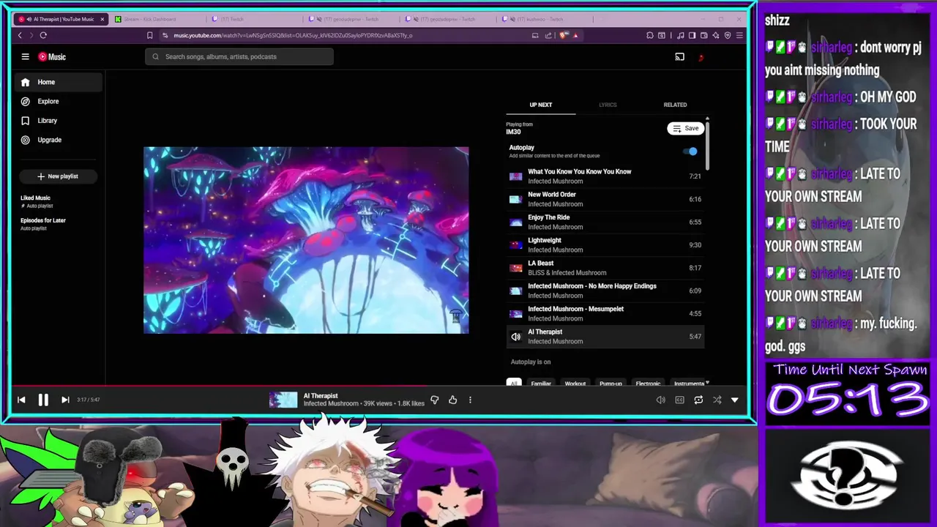Open the Explore sidebar item
Viewport: 937px width, 527px height.
tap(59, 101)
